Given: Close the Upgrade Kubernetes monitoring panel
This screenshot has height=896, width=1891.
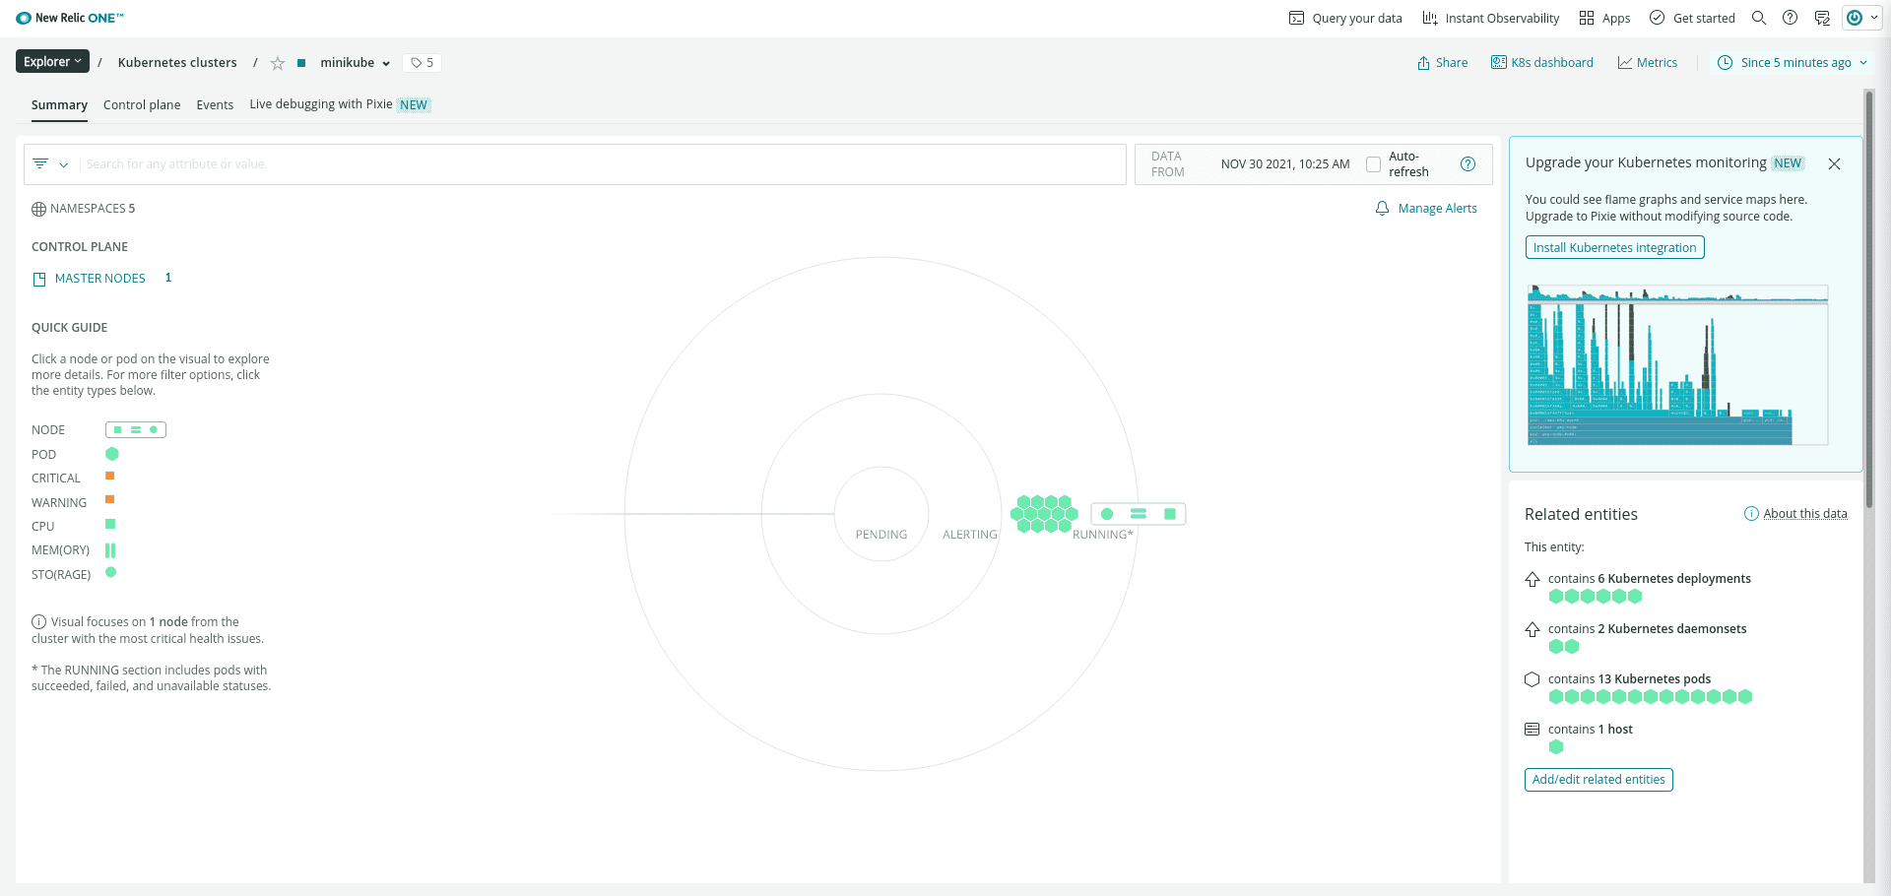Looking at the screenshot, I should (x=1834, y=164).
